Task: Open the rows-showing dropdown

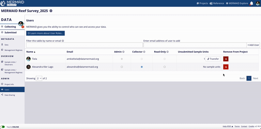Action: coord(39,78)
